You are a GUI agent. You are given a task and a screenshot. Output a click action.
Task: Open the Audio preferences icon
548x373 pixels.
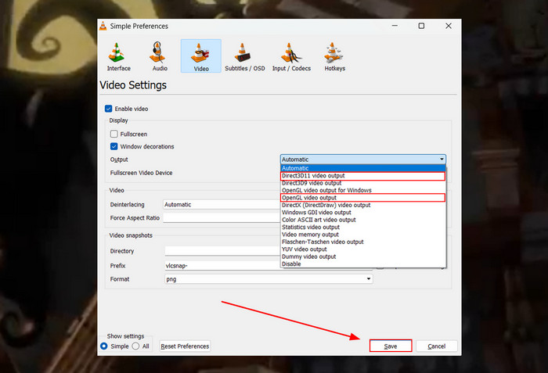pos(160,56)
